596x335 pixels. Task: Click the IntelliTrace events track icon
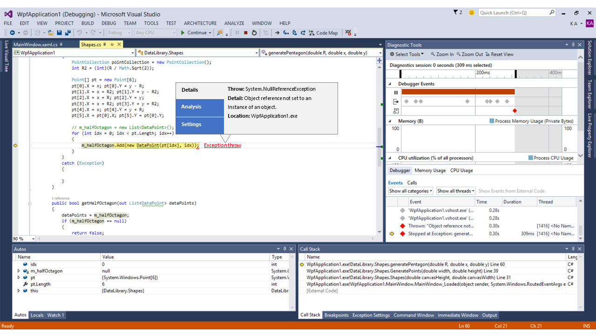click(x=396, y=111)
